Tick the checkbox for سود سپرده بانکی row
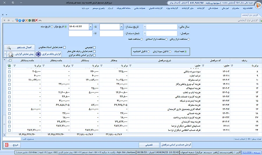 [x=9, y=72]
